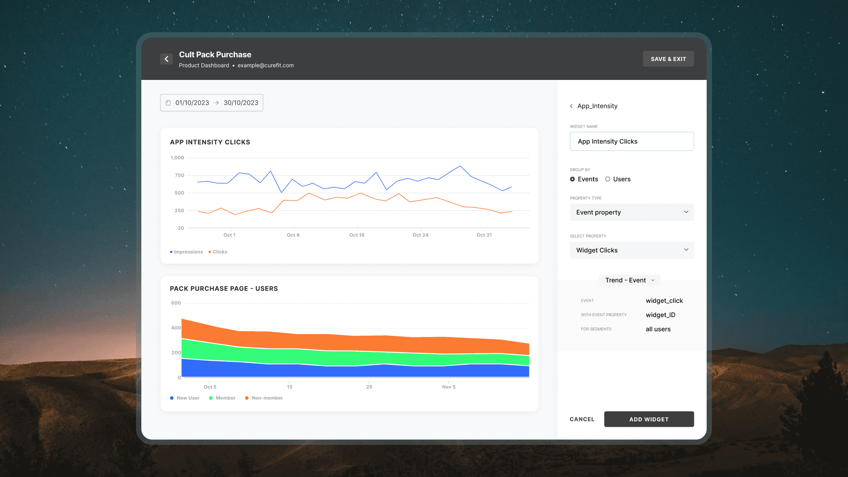Screen dimensions: 848x477
Task: Click the SAVE & EXIT button
Action: [x=668, y=59]
